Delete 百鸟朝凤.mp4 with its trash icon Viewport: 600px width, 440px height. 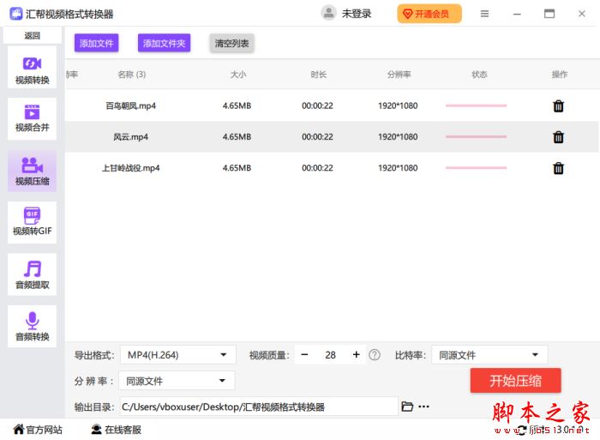click(558, 105)
